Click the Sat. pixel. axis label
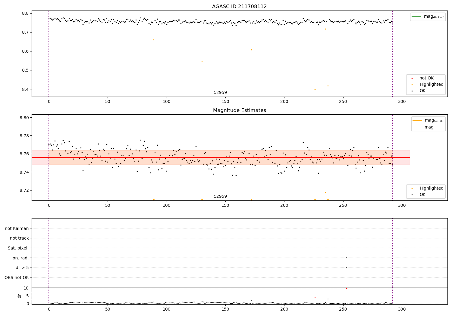 point(18,248)
